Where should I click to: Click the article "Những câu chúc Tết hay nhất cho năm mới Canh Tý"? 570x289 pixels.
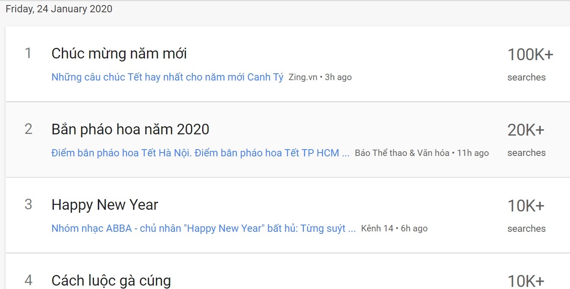pos(167,77)
